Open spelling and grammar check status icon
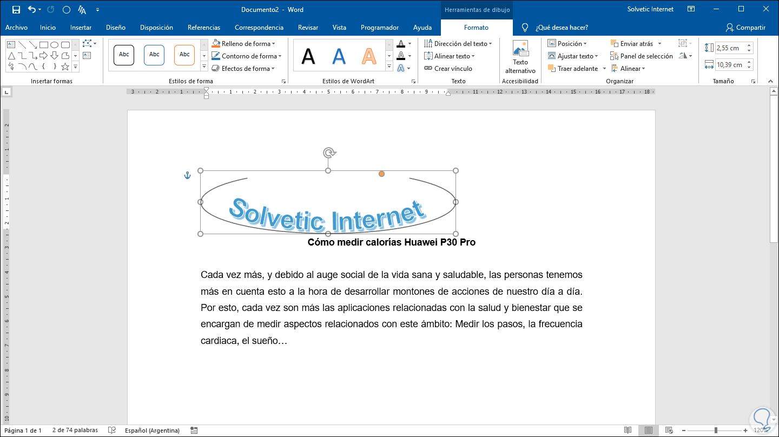The width and height of the screenshot is (779, 437). (112, 431)
